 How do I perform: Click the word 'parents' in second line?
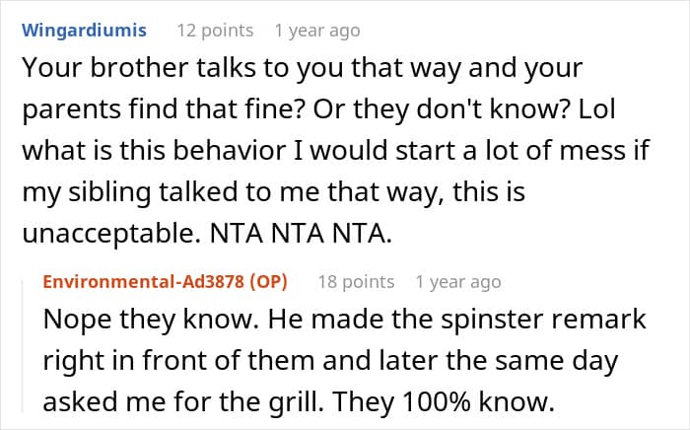[71, 110]
